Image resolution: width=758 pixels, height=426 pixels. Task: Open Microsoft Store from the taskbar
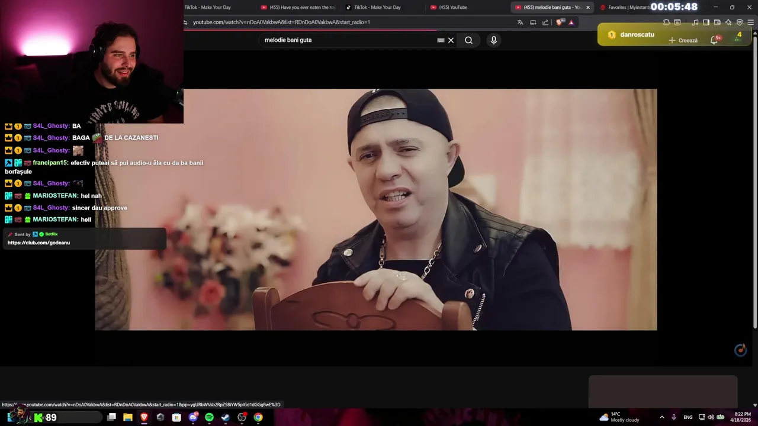[176, 417]
